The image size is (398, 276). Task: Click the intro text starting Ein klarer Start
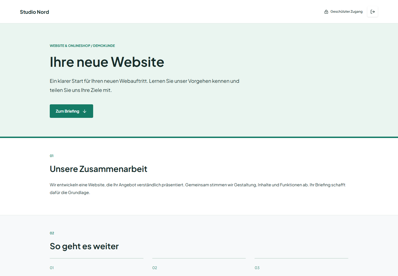pyautogui.click(x=145, y=86)
